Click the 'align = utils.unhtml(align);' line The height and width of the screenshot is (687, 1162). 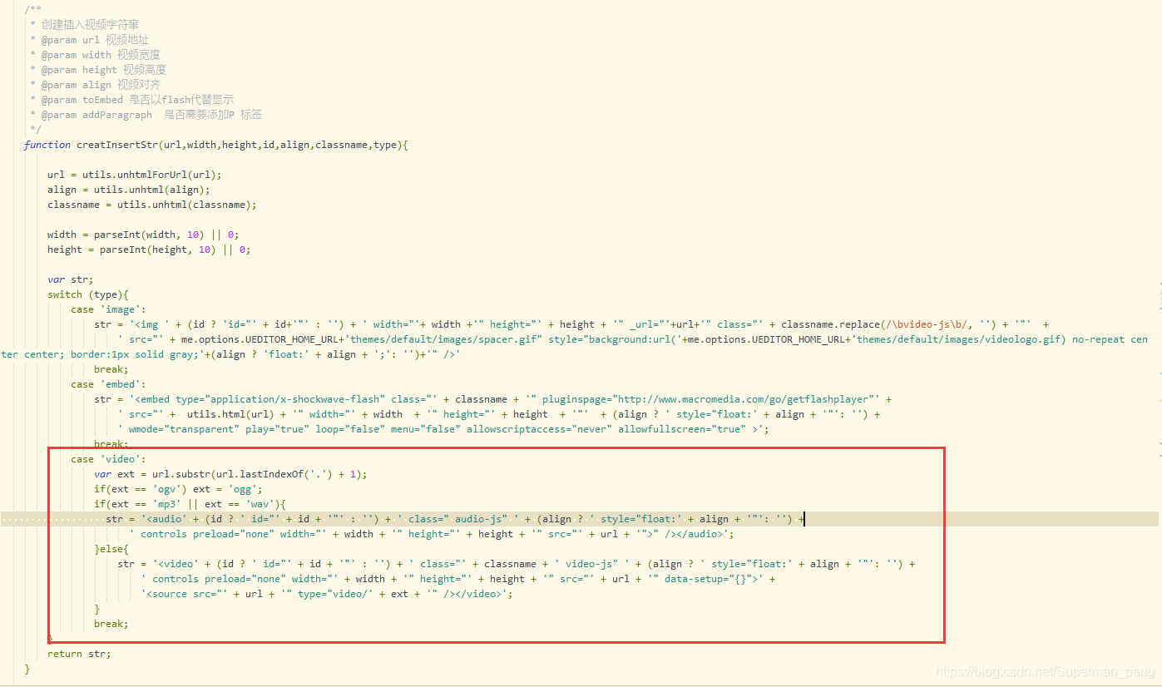[x=129, y=190]
